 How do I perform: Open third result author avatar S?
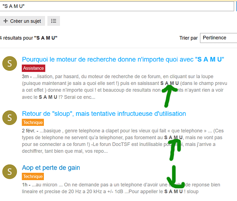(10, 172)
